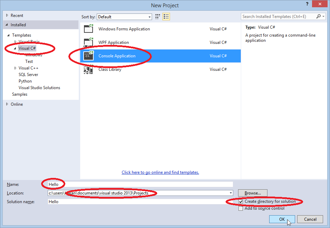This screenshot has width=330, height=228.
Task: Select the Console Application name
Action: click(x=117, y=56)
